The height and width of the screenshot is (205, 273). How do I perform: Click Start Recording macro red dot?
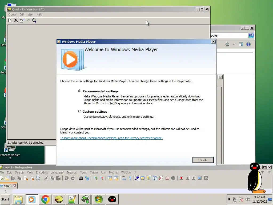click(x=181, y=178)
